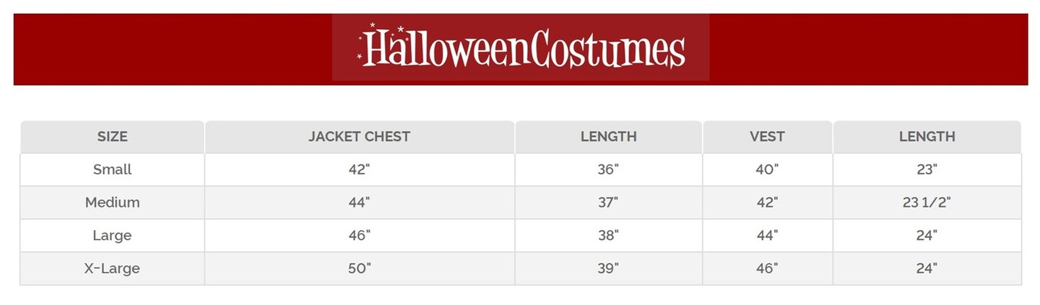Click the LENGTH header beside JACKET CHEST
The height and width of the screenshot is (305, 1040).
pos(608,136)
